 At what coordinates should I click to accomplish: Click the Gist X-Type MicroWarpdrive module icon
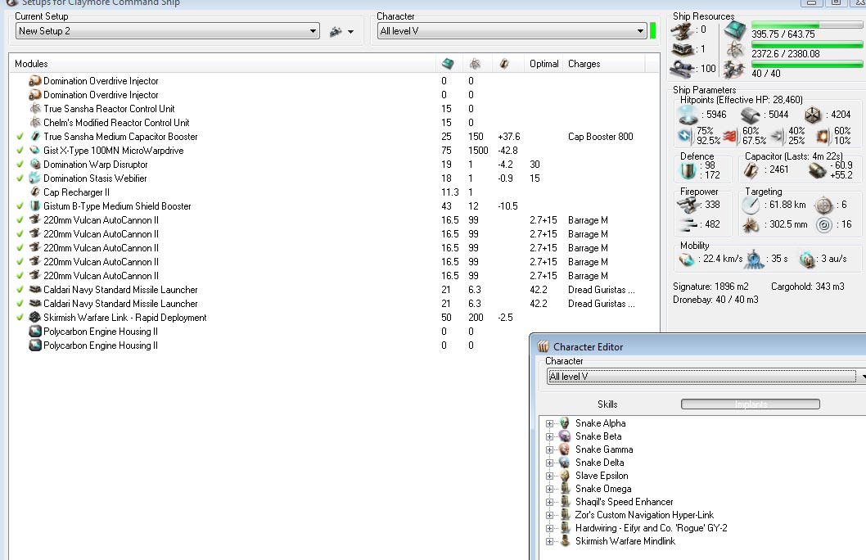click(34, 151)
